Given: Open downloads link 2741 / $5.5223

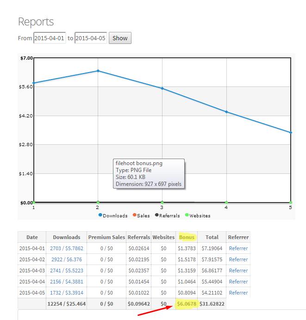Looking at the screenshot, I should click(67, 271).
